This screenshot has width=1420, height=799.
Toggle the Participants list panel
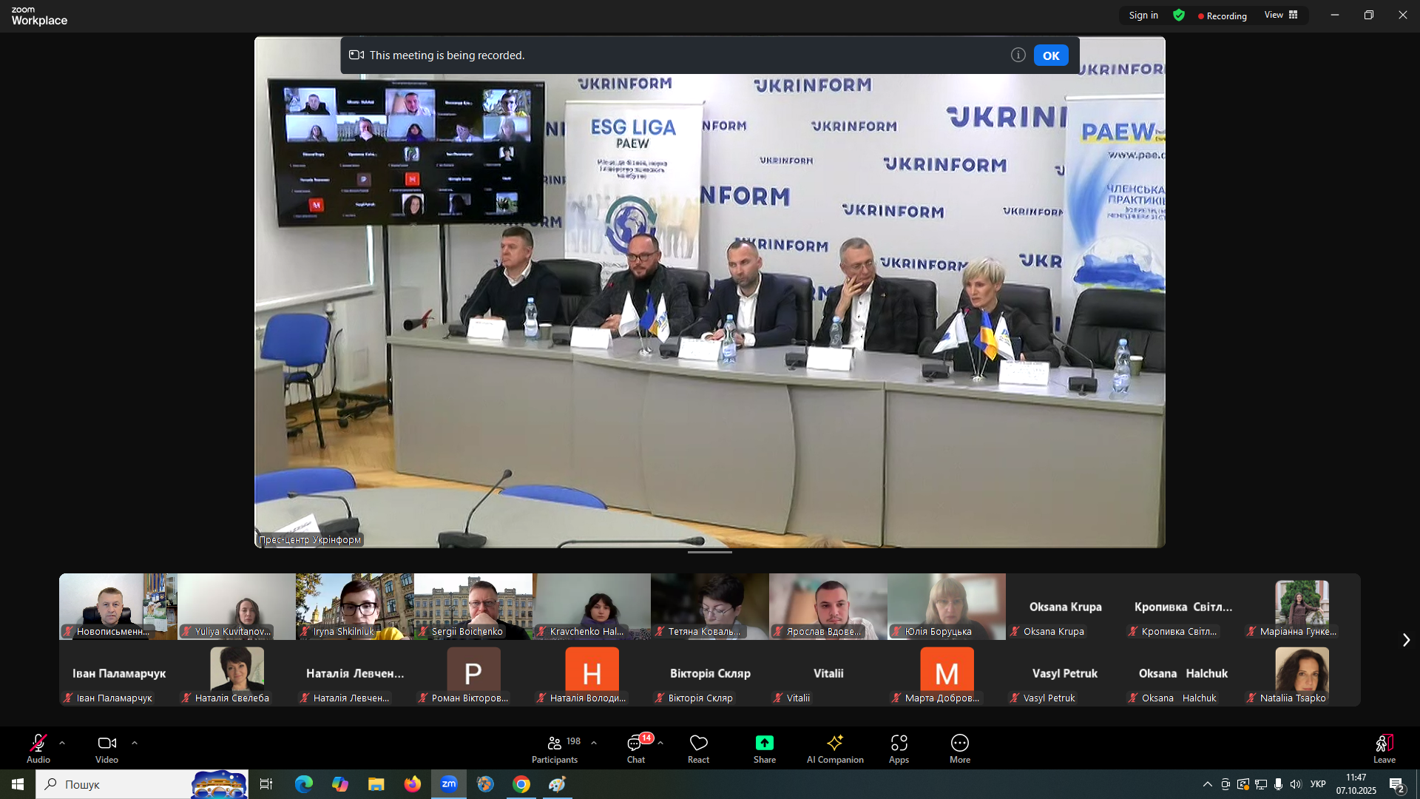pyautogui.click(x=555, y=744)
